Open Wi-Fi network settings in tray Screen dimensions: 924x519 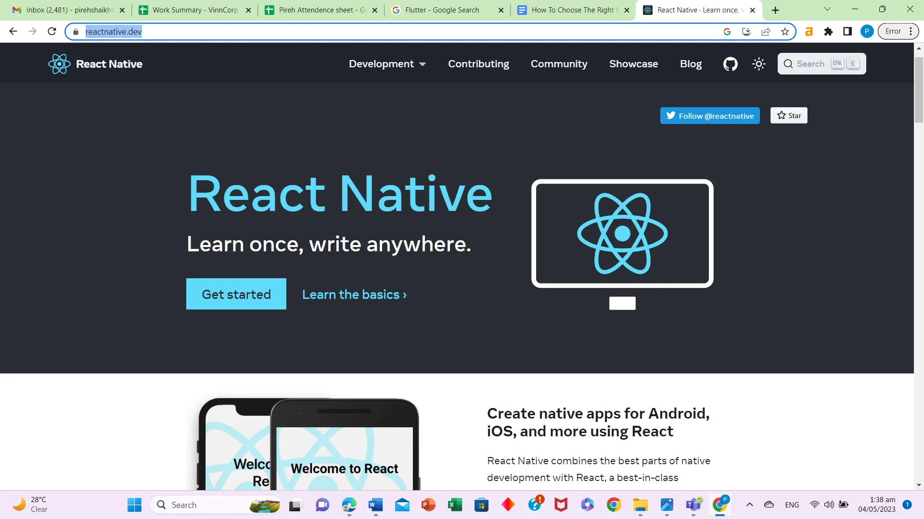tap(814, 505)
